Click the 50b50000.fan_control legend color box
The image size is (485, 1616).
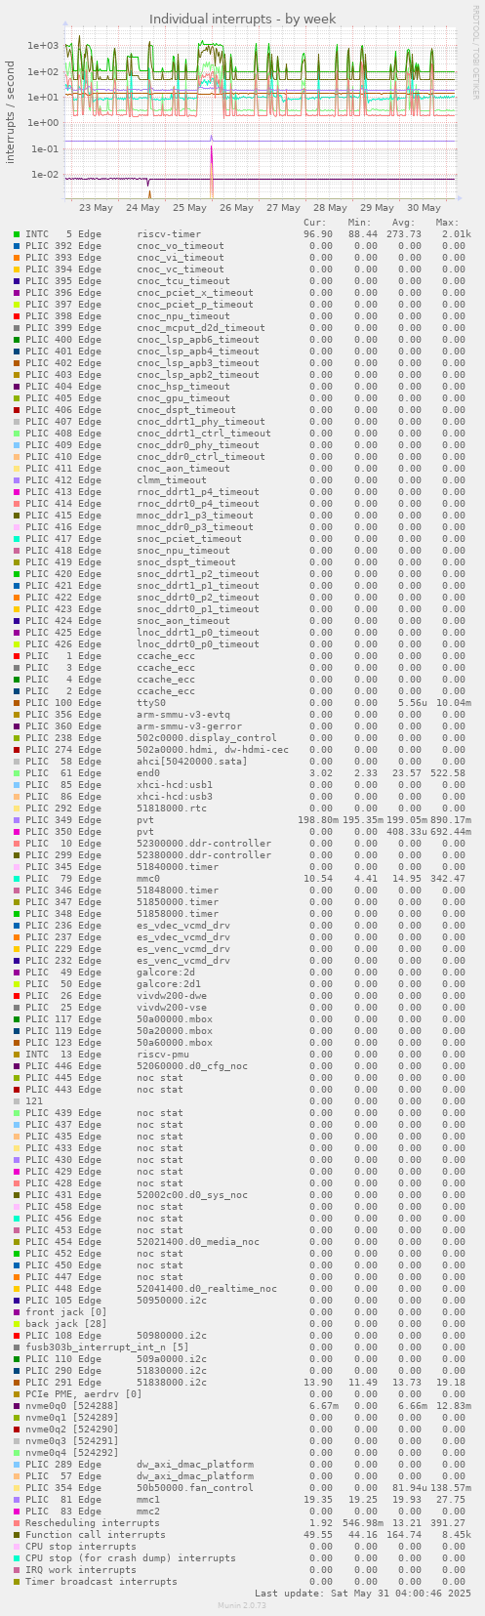tap(17, 1488)
